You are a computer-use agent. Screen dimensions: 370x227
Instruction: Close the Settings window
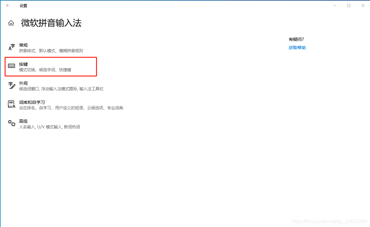[x=363, y=6]
